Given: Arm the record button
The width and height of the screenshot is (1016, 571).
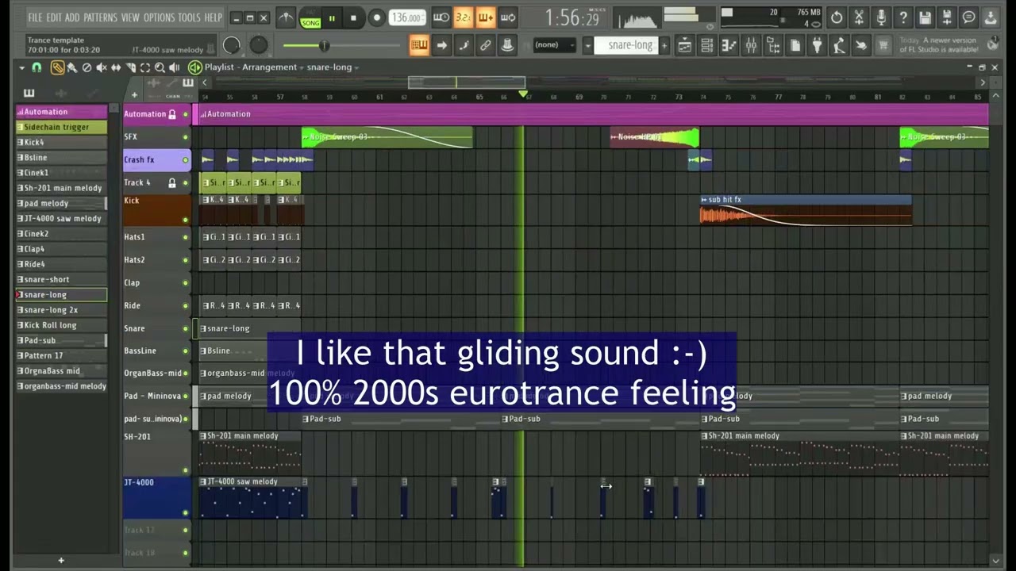Looking at the screenshot, I should (377, 17).
